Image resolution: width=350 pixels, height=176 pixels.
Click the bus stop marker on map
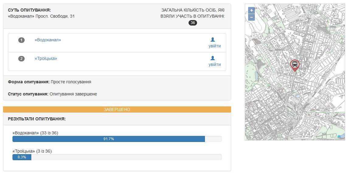coord(294,65)
